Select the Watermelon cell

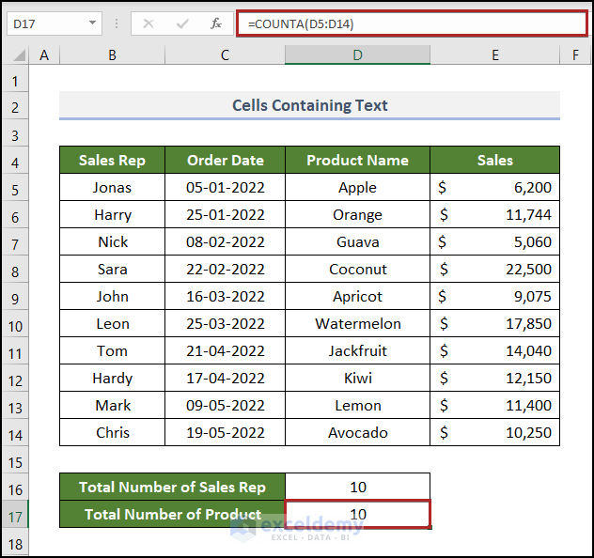357,323
